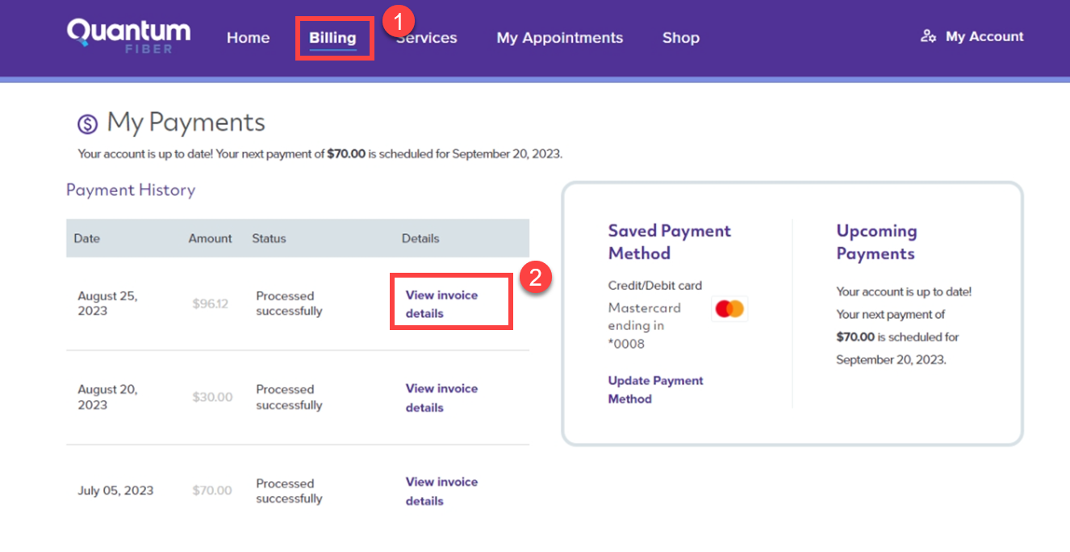View invoice details for the August 25 payment
The width and height of the screenshot is (1070, 552).
click(x=441, y=303)
